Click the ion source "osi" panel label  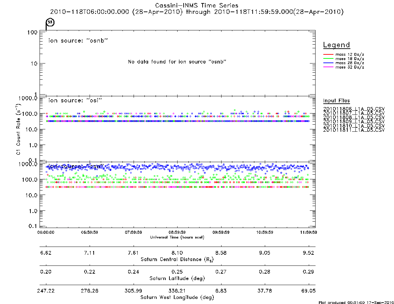pos(75,100)
